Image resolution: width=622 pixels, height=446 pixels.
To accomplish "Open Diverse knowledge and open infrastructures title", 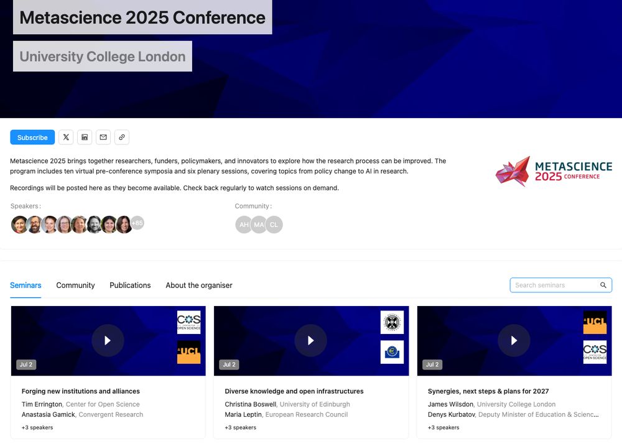I will tap(294, 391).
